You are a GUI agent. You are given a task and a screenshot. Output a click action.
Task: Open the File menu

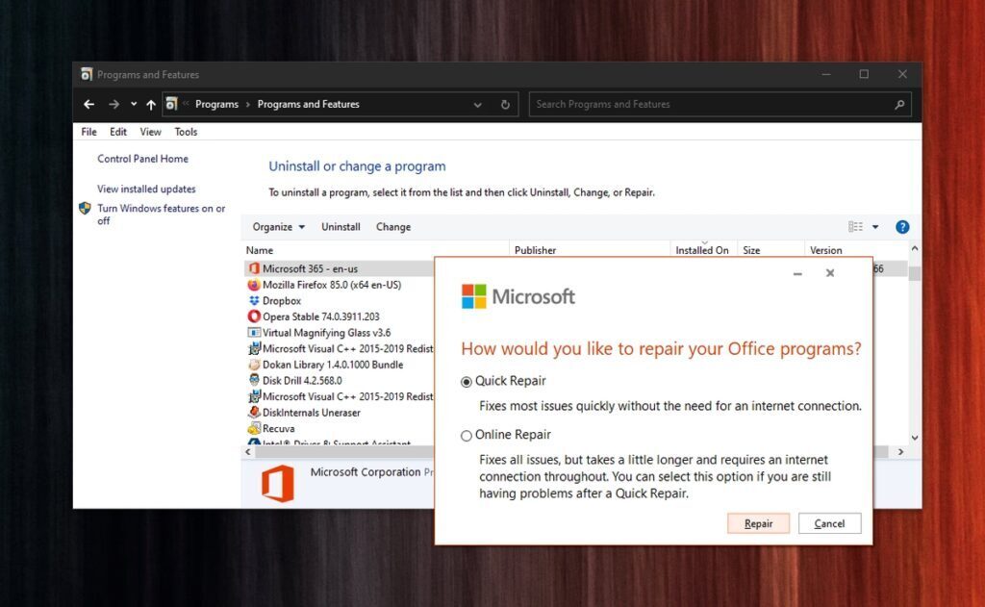click(88, 131)
